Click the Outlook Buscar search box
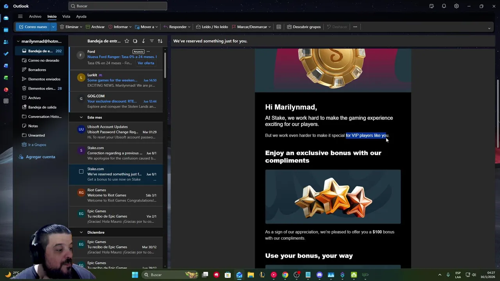Screen dimensions: 500x281 tap(118, 6)
